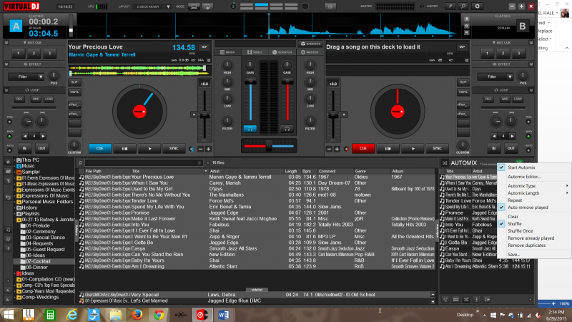Toggle deck A loop back indicator

pos(9,136)
